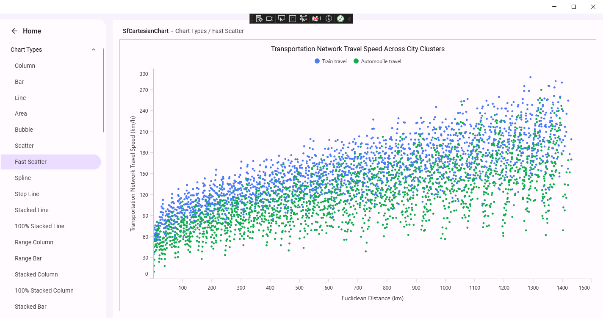Go back using the Home arrow

tap(14, 31)
